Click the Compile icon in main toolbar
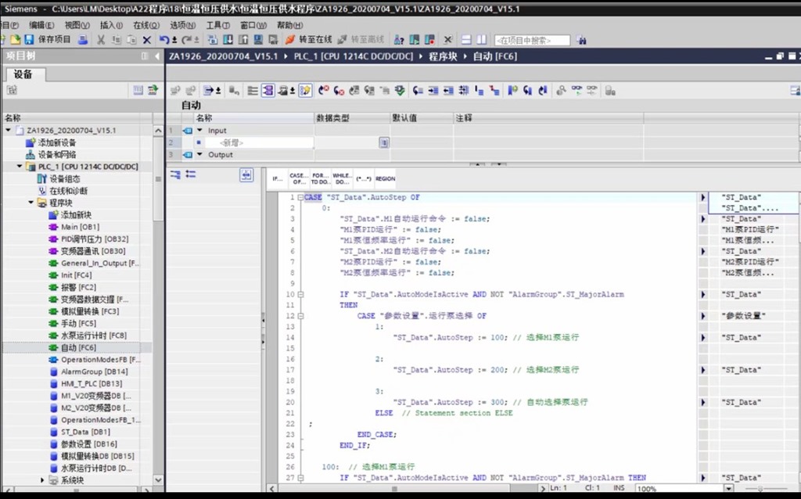The width and height of the screenshot is (801, 499). [x=213, y=39]
